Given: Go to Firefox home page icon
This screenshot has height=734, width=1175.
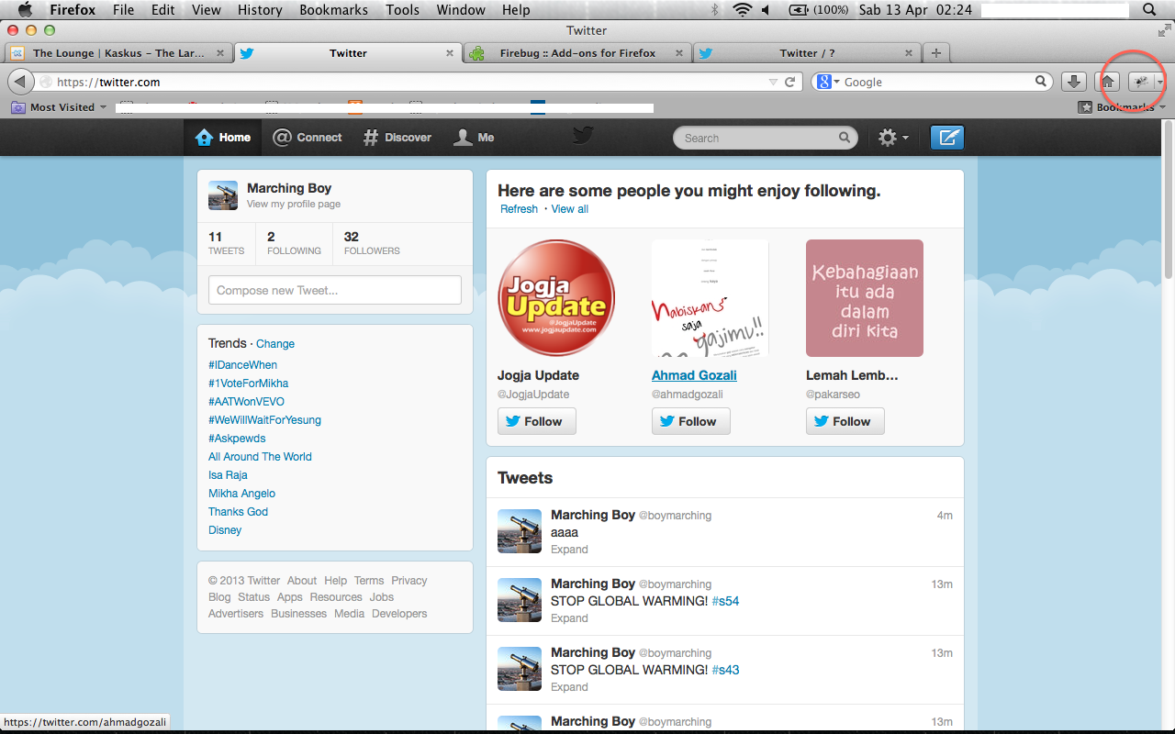Looking at the screenshot, I should coord(1109,82).
